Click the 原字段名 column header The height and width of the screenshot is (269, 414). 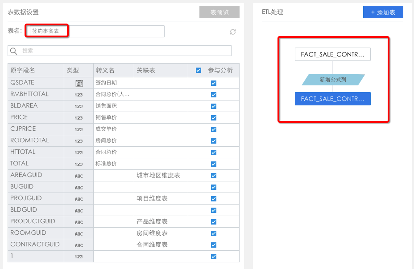(x=36, y=70)
